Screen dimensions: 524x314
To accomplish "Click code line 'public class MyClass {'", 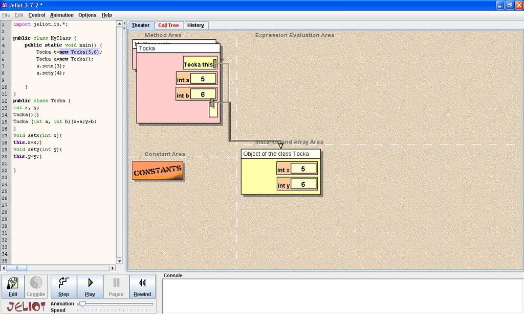I will click(x=45, y=38).
